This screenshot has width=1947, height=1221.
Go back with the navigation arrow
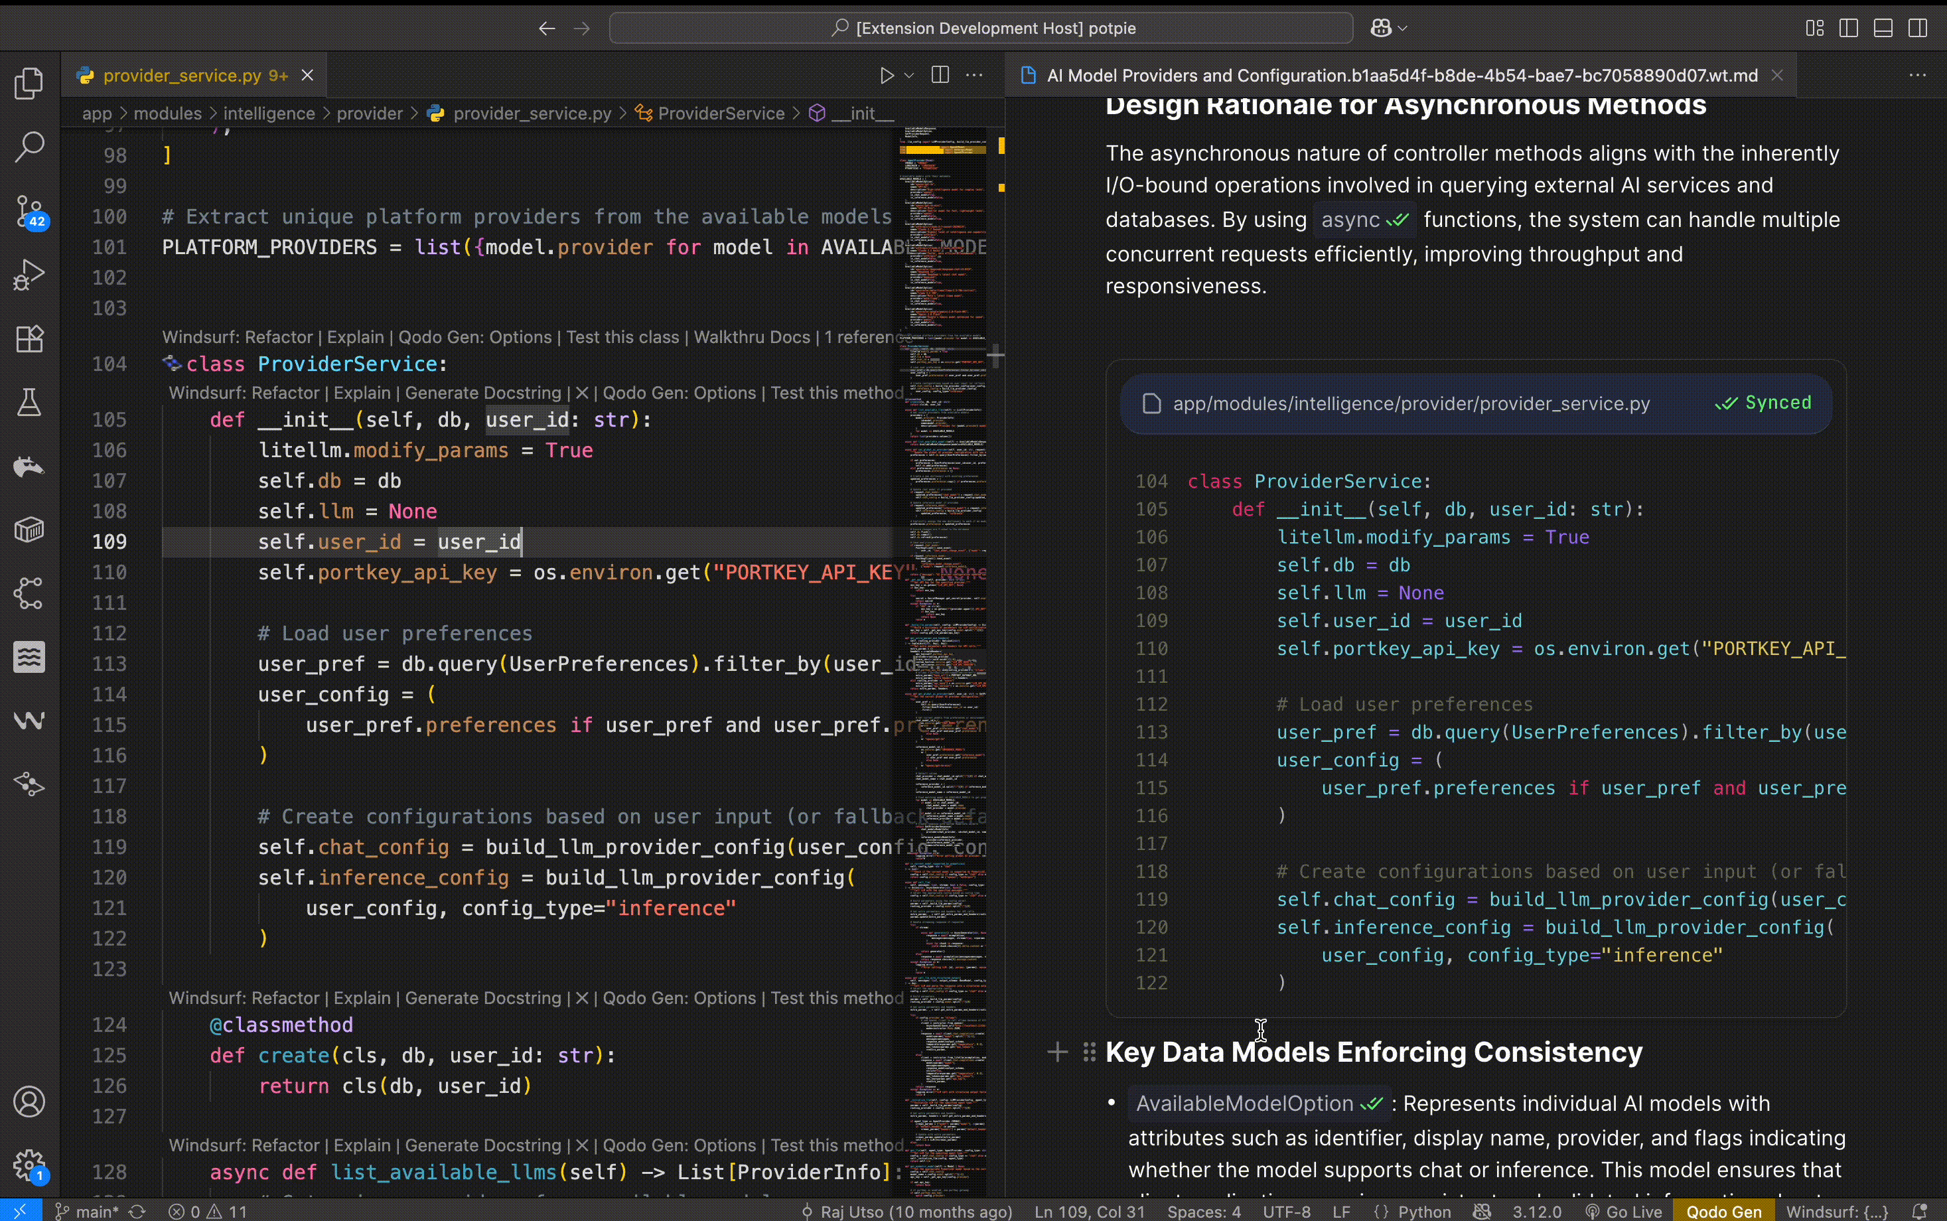coord(547,29)
